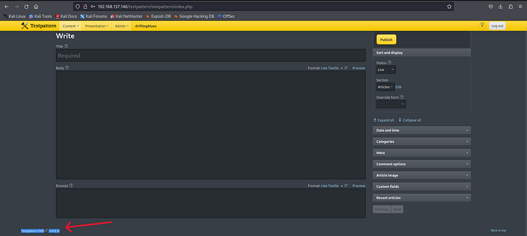
Task: Click the browser address bar URL
Action: pyautogui.click(x=145, y=7)
